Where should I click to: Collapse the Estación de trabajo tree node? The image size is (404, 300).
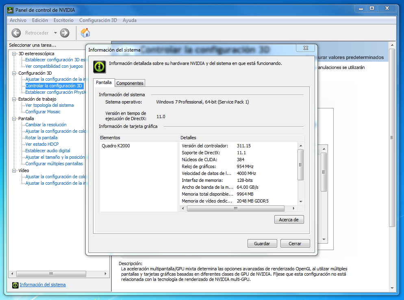pyautogui.click(x=14, y=99)
